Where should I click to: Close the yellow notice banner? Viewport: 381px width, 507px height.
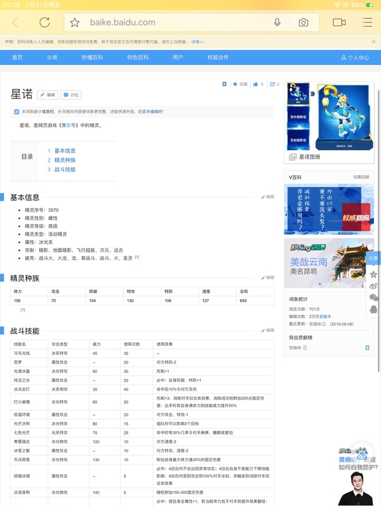pyautogui.click(x=373, y=42)
